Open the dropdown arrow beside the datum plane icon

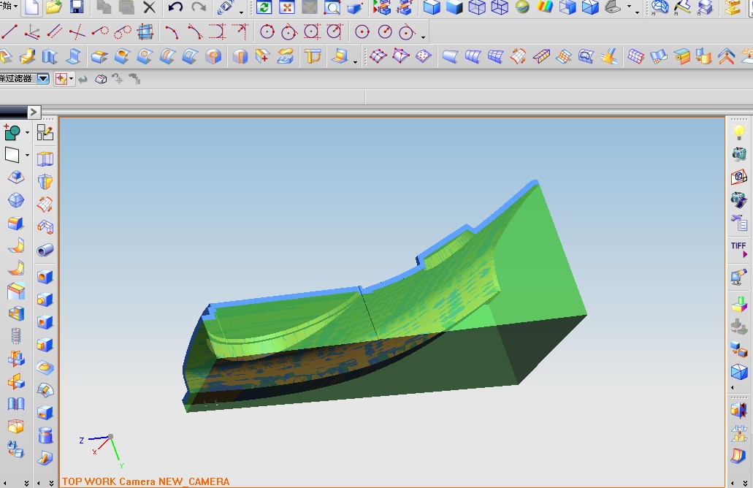click(x=27, y=155)
